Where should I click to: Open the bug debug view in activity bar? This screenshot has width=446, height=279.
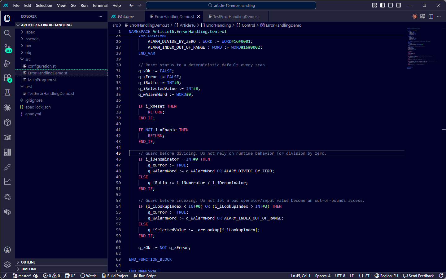pos(7,197)
